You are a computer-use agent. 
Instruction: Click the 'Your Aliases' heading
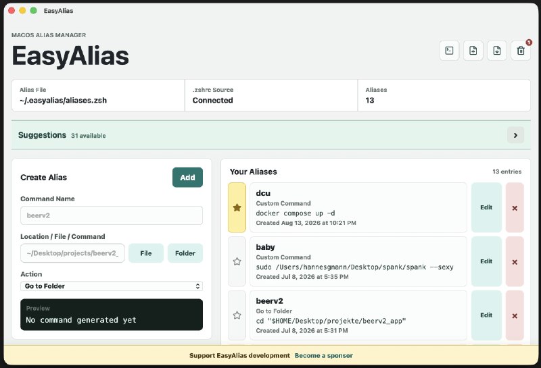click(253, 172)
